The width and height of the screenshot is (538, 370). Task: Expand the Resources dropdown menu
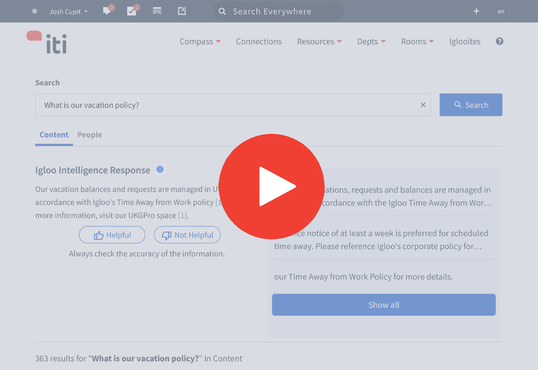[x=319, y=42]
